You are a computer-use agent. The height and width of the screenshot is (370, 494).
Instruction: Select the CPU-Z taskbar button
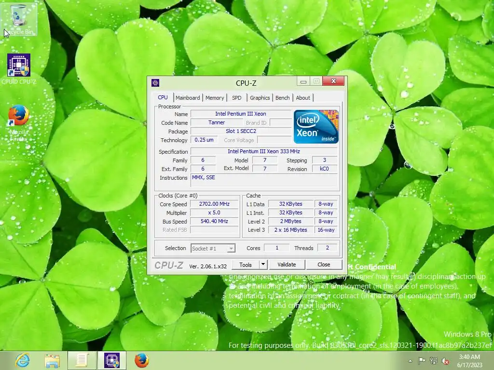pos(112,360)
